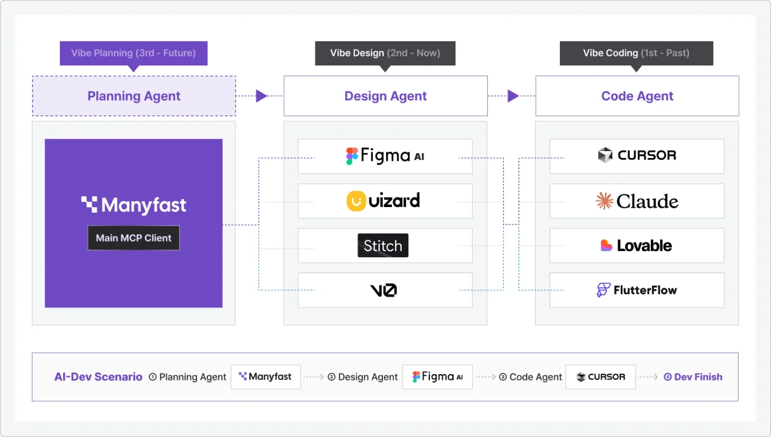The image size is (771, 437).
Task: Click the Stitch logo tile
Action: (383, 246)
